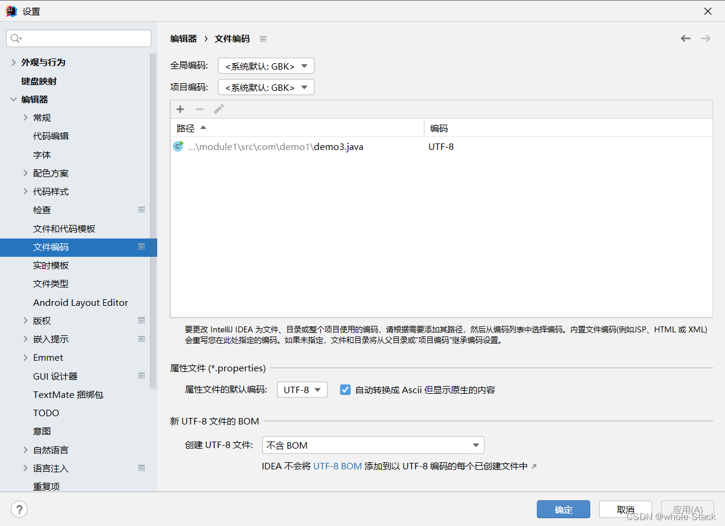Click the help question mark button
This screenshot has height=526, width=725.
coord(19,509)
